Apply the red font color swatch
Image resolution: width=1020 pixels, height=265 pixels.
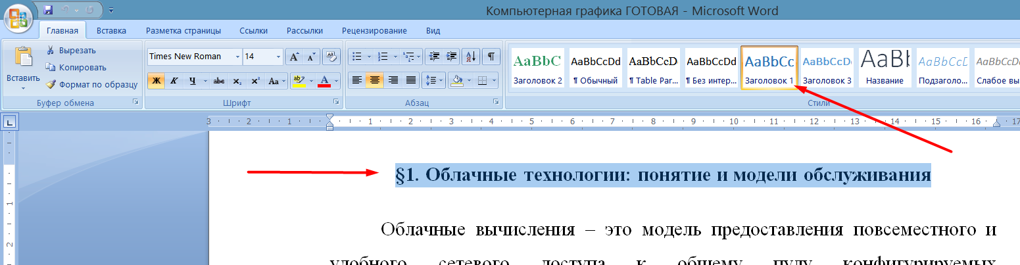pyautogui.click(x=324, y=81)
